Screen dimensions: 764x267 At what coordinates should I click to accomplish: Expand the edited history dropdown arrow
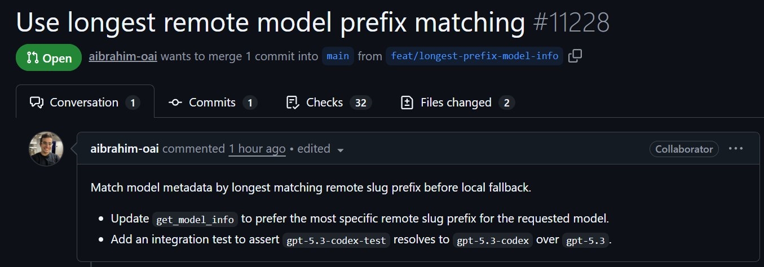pyautogui.click(x=340, y=150)
